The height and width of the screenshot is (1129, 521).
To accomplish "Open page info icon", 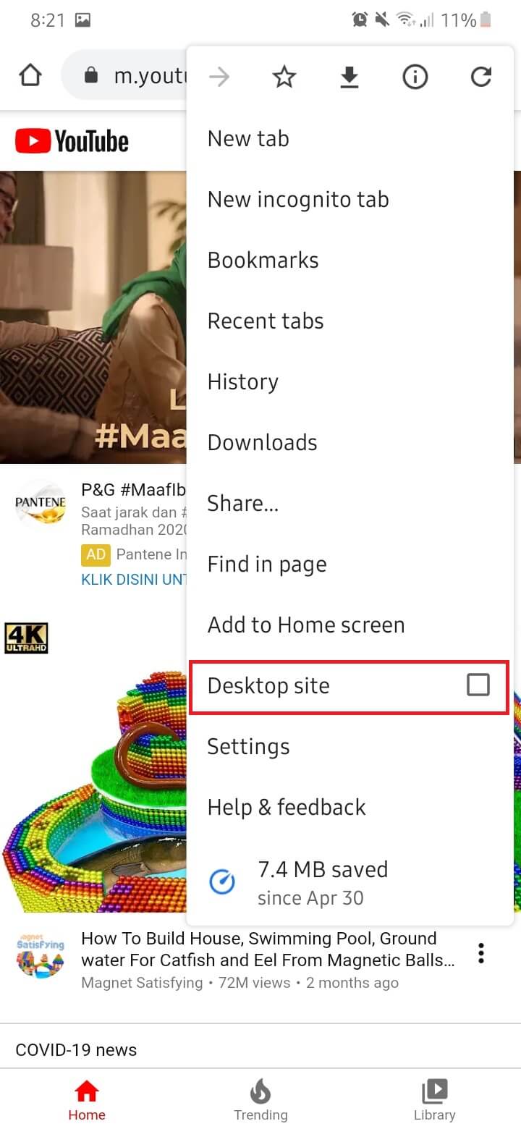I will click(x=415, y=77).
